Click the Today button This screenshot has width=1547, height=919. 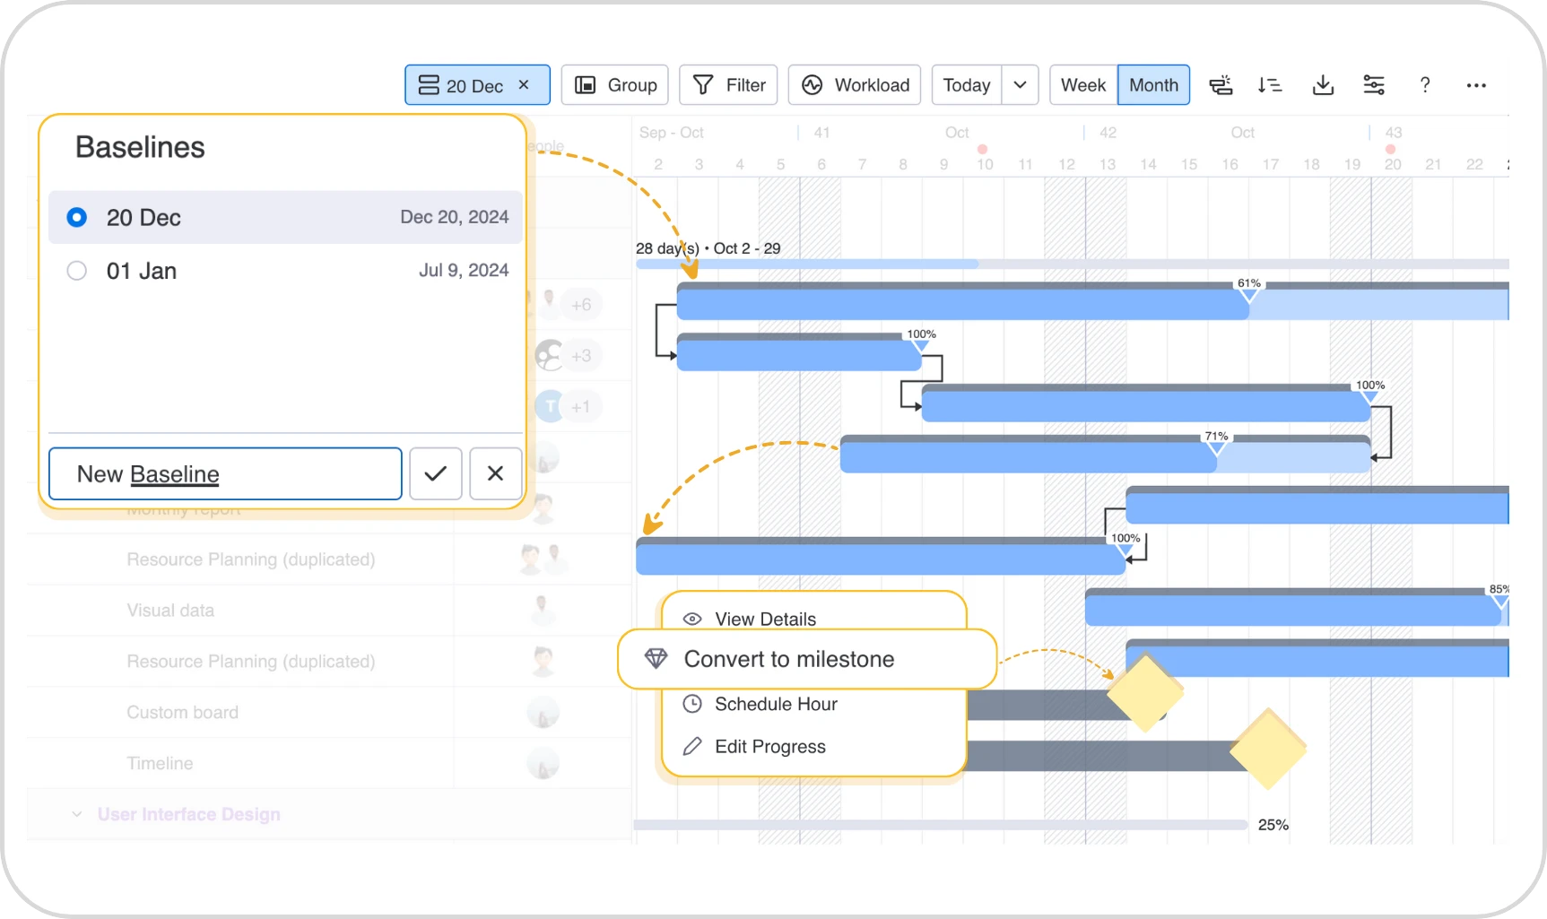click(x=966, y=84)
